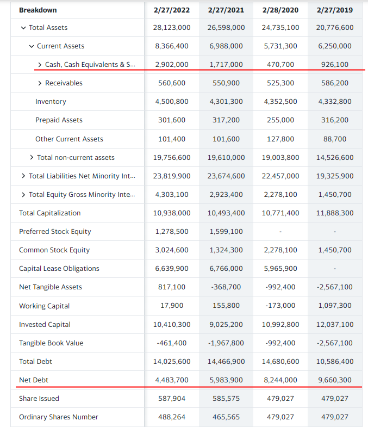Viewport: 368px width, 427px height.
Task: Expand Total Equity Gross Minority Interest chevron
Action: click(x=23, y=195)
